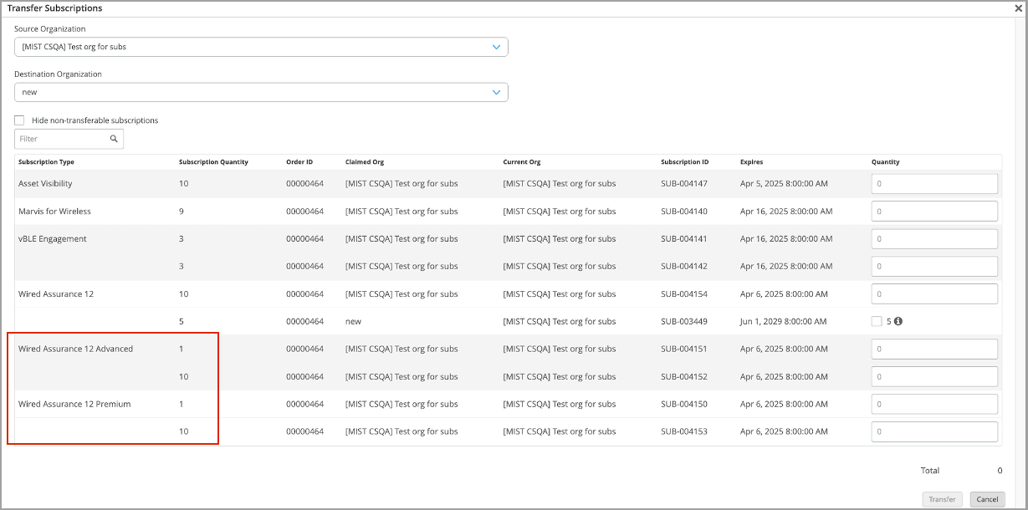
Task: Click the Transfer button
Action: [x=943, y=499]
